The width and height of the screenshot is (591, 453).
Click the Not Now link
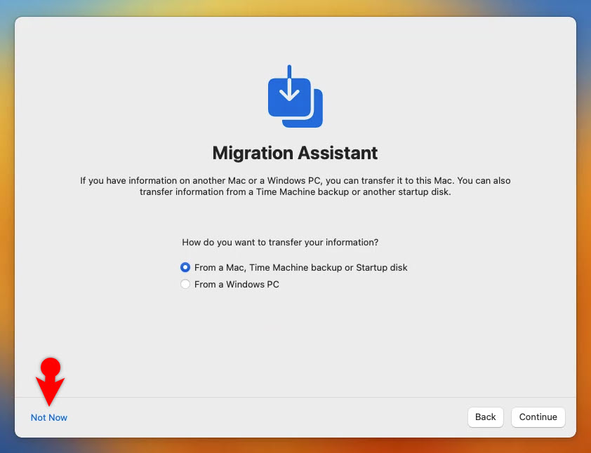49,418
